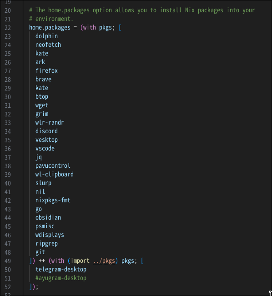Click wdisplays package name
The height and width of the screenshot is (296, 272).
pos(50,235)
